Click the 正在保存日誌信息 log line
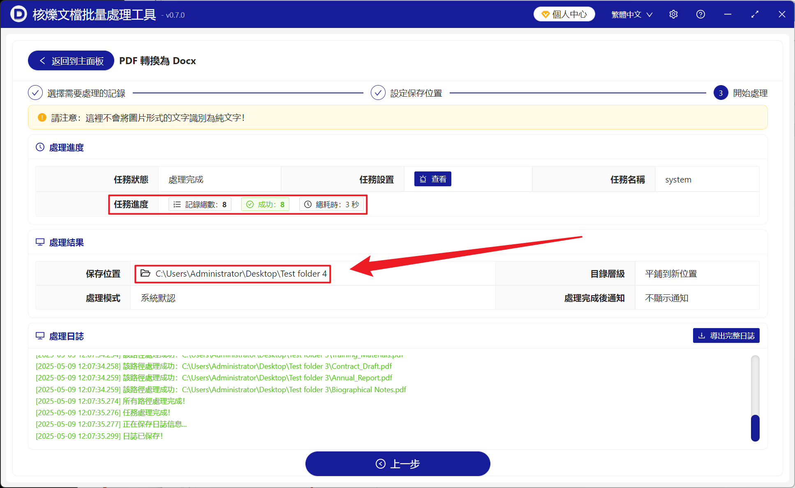Viewport: 795px width, 488px height. [x=111, y=424]
